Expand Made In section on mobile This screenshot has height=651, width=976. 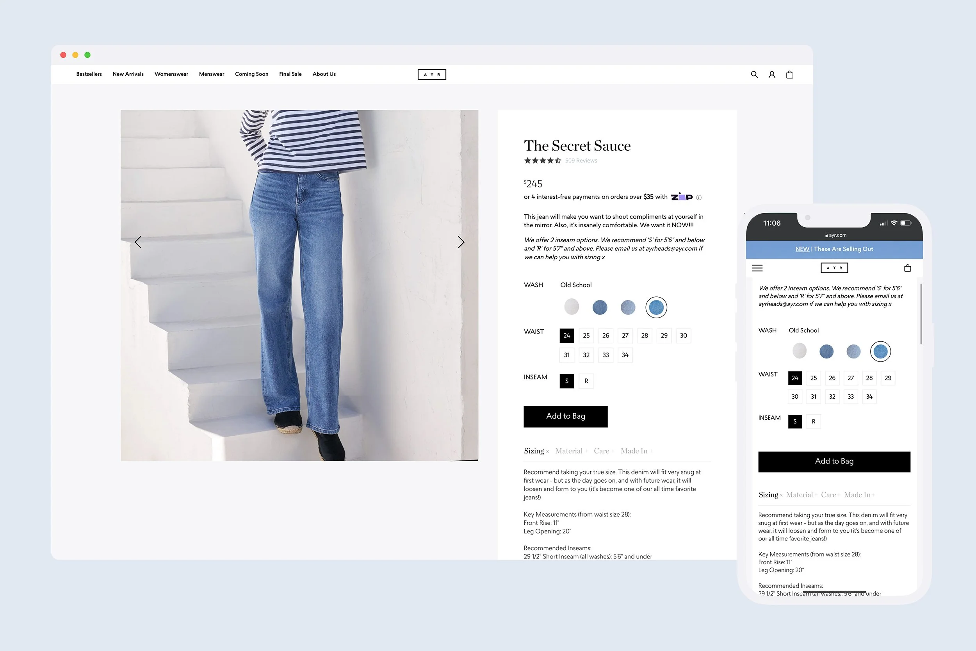[x=857, y=494]
